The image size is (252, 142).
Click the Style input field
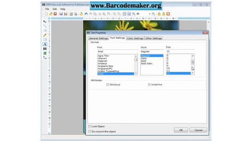(x=152, y=52)
